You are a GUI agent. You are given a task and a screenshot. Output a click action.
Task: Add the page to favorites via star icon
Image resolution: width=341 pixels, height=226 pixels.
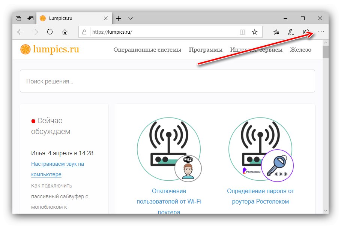254,32
